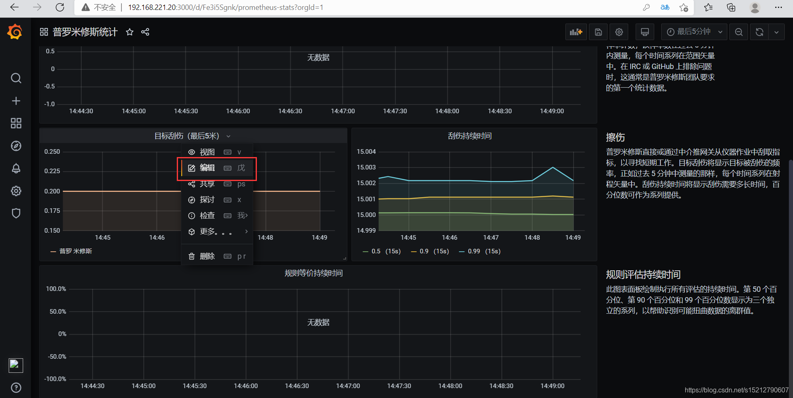Click the browser address bar URL
793x398 pixels.
click(226, 7)
